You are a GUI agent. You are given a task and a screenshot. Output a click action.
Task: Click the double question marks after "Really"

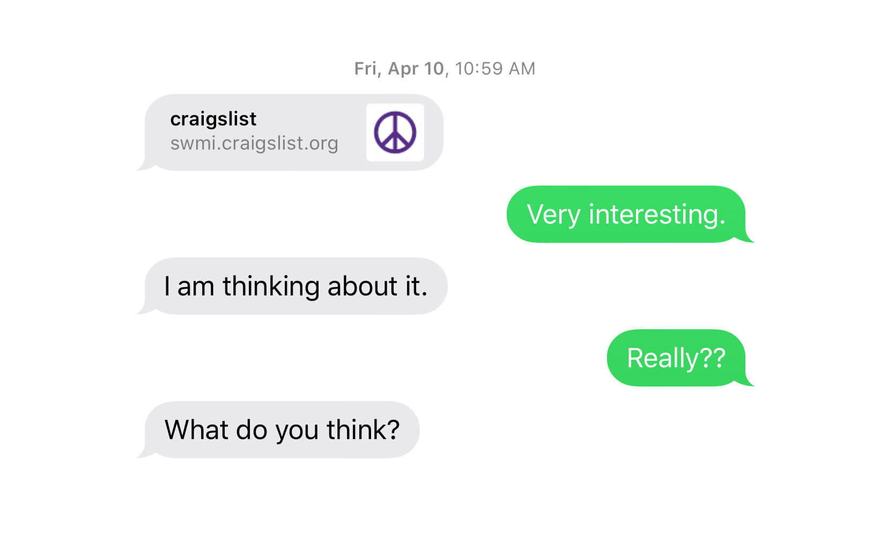tap(713, 358)
